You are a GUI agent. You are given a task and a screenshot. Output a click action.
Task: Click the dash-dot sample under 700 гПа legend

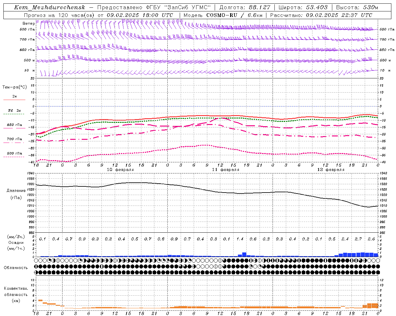click(14, 143)
